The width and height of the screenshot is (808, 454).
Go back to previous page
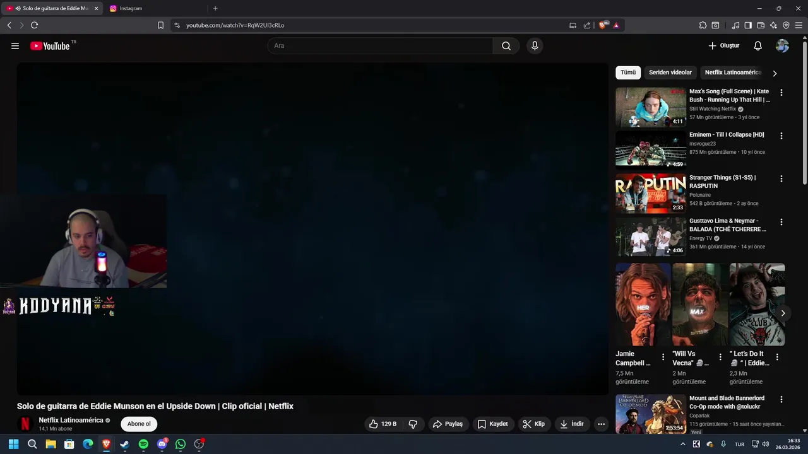tap(9, 25)
